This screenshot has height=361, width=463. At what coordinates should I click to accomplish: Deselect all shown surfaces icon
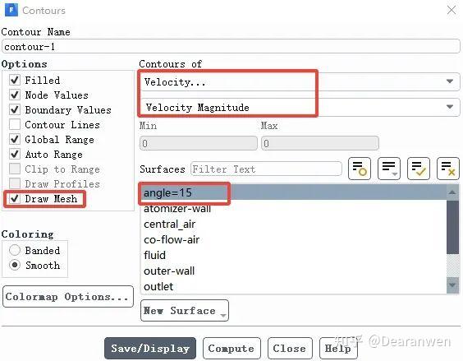pyautogui.click(x=448, y=169)
